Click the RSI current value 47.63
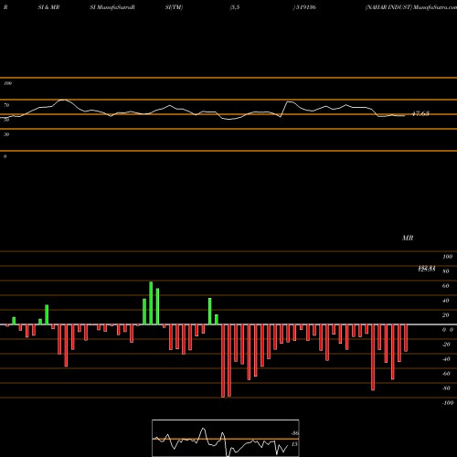 420,114
